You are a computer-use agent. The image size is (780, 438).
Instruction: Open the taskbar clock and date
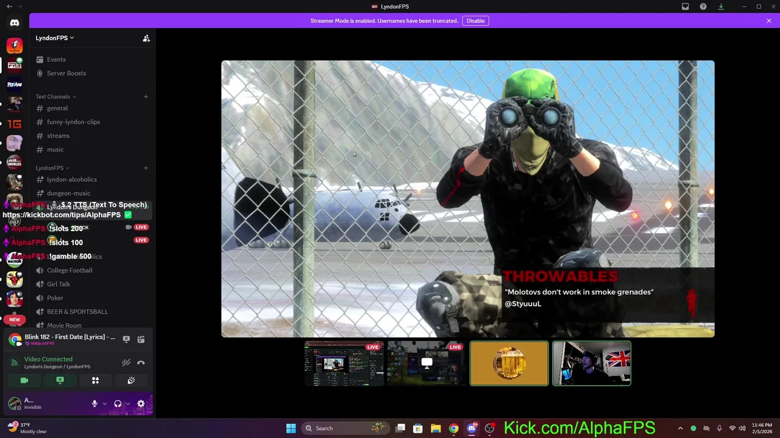click(762, 428)
